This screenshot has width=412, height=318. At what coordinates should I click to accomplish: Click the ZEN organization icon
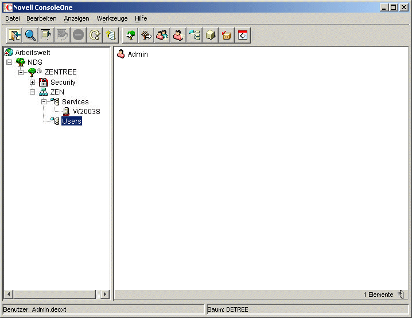(x=44, y=92)
